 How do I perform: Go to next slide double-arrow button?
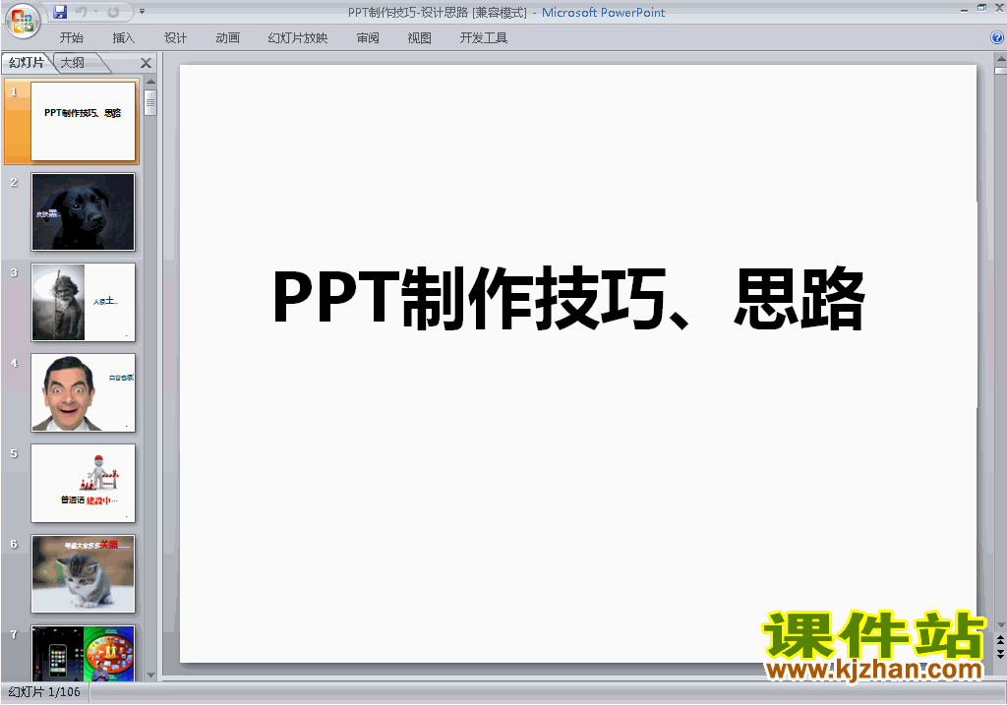(x=1000, y=653)
